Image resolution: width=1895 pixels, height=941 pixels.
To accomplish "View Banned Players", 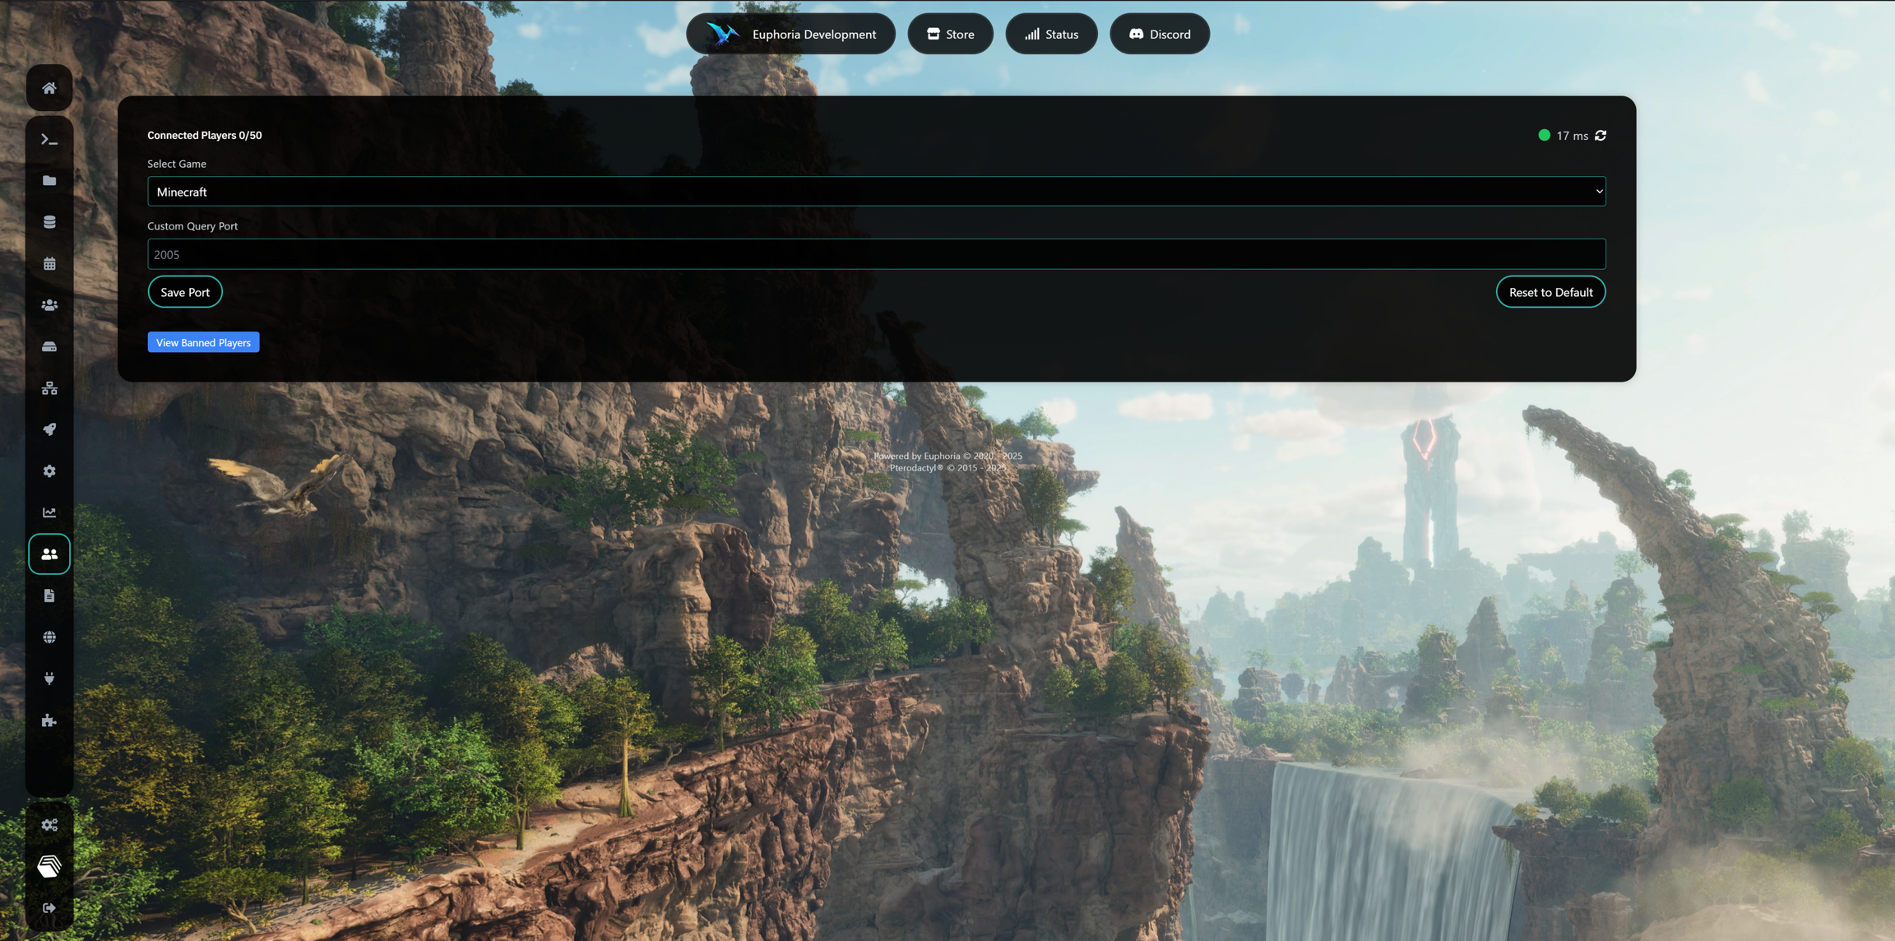I will tap(203, 341).
